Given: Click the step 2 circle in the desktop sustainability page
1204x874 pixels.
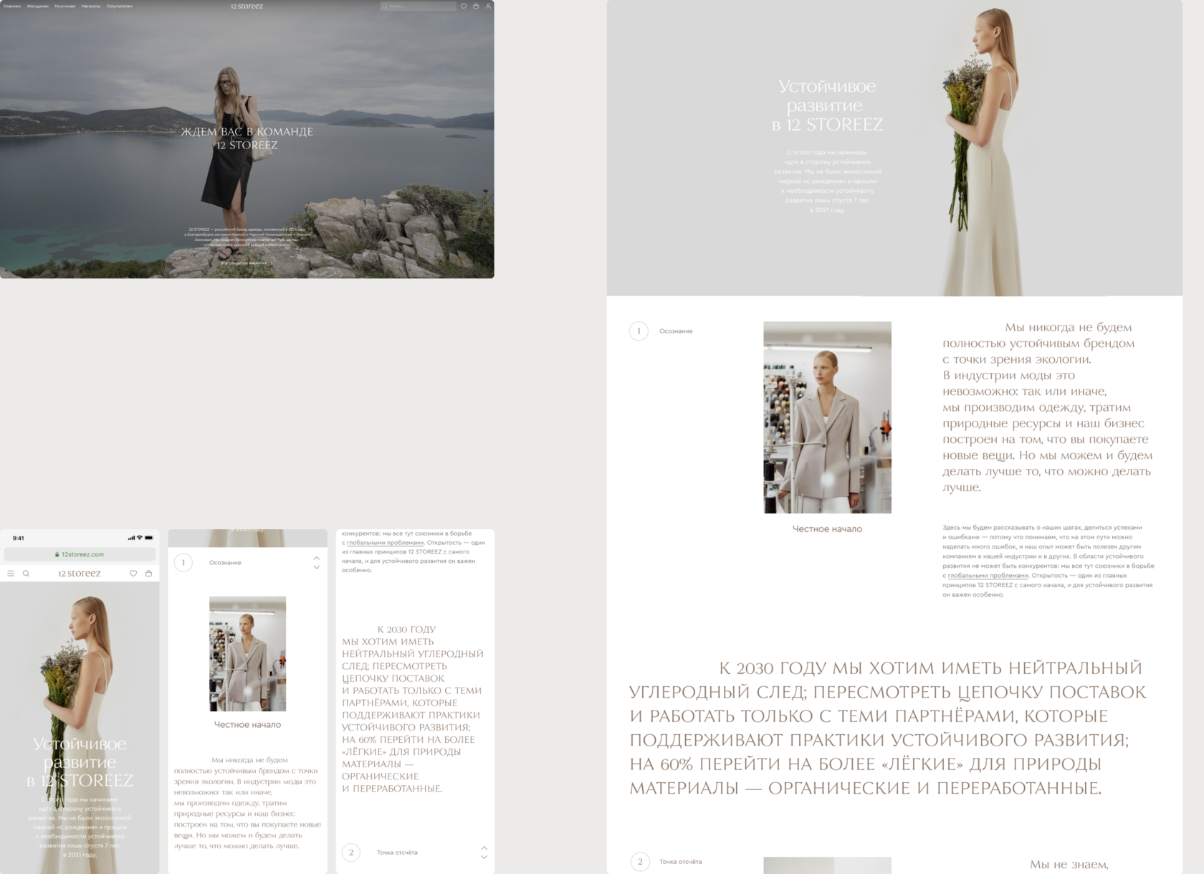Looking at the screenshot, I should point(640,862).
